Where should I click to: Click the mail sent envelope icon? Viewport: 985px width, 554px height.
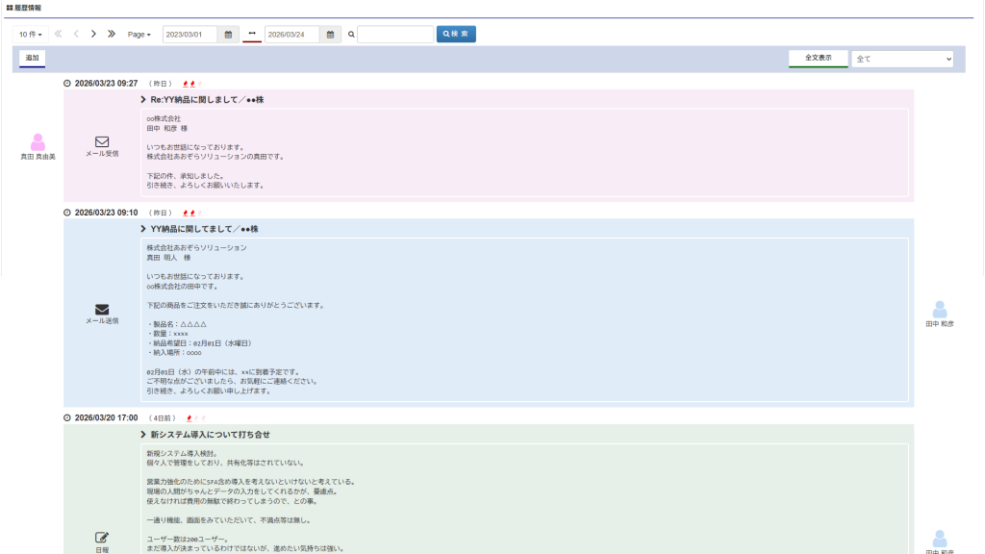(102, 309)
